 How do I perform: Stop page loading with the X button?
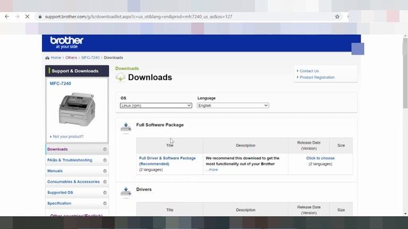tap(27, 17)
